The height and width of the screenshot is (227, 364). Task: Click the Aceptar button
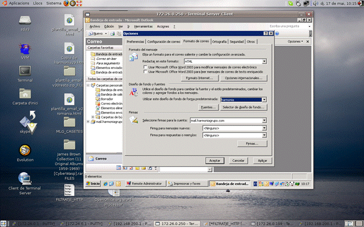pyautogui.click(x=215, y=160)
